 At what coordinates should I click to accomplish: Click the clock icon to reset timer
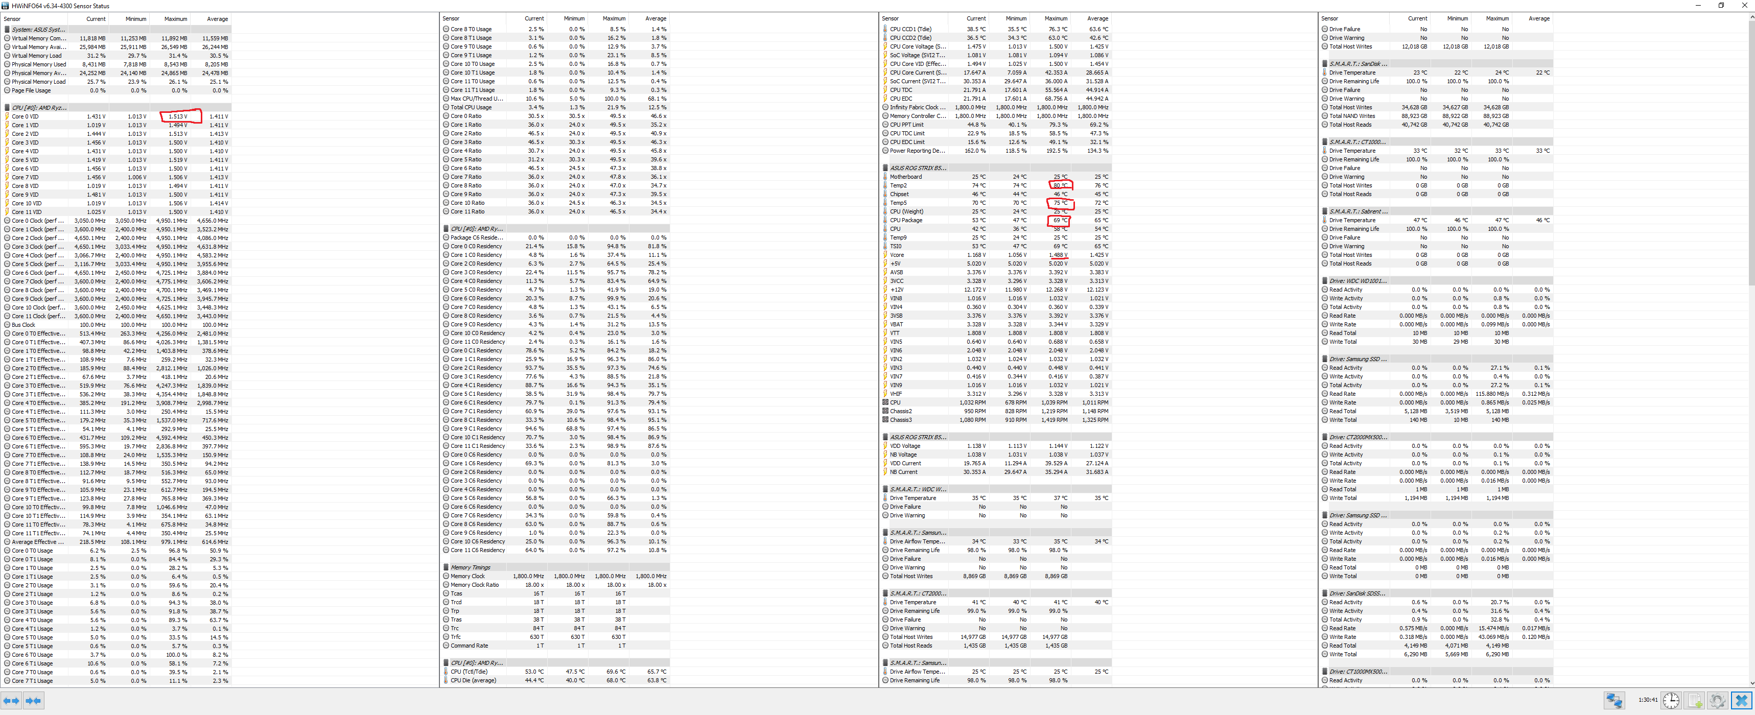[x=1671, y=700]
